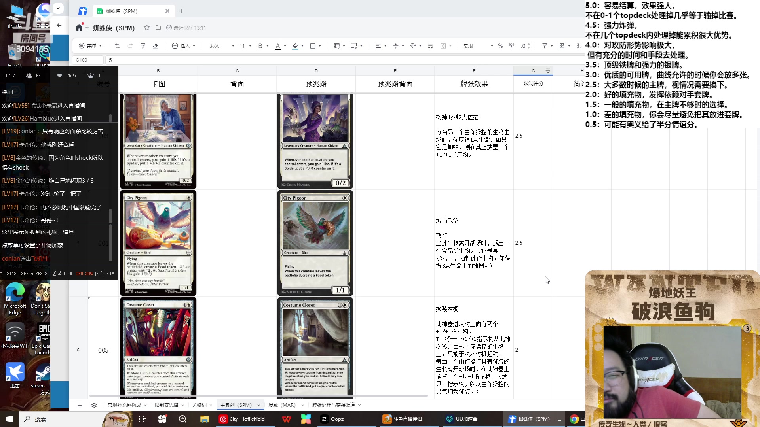
Task: Open the column G filter icon
Action: coord(548,71)
